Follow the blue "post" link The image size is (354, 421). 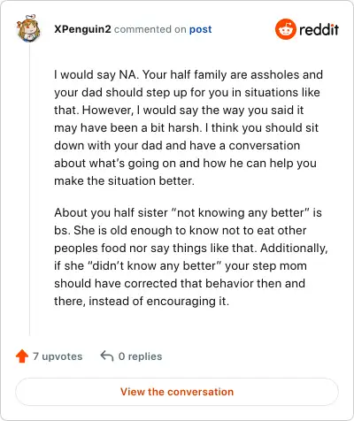tap(201, 29)
